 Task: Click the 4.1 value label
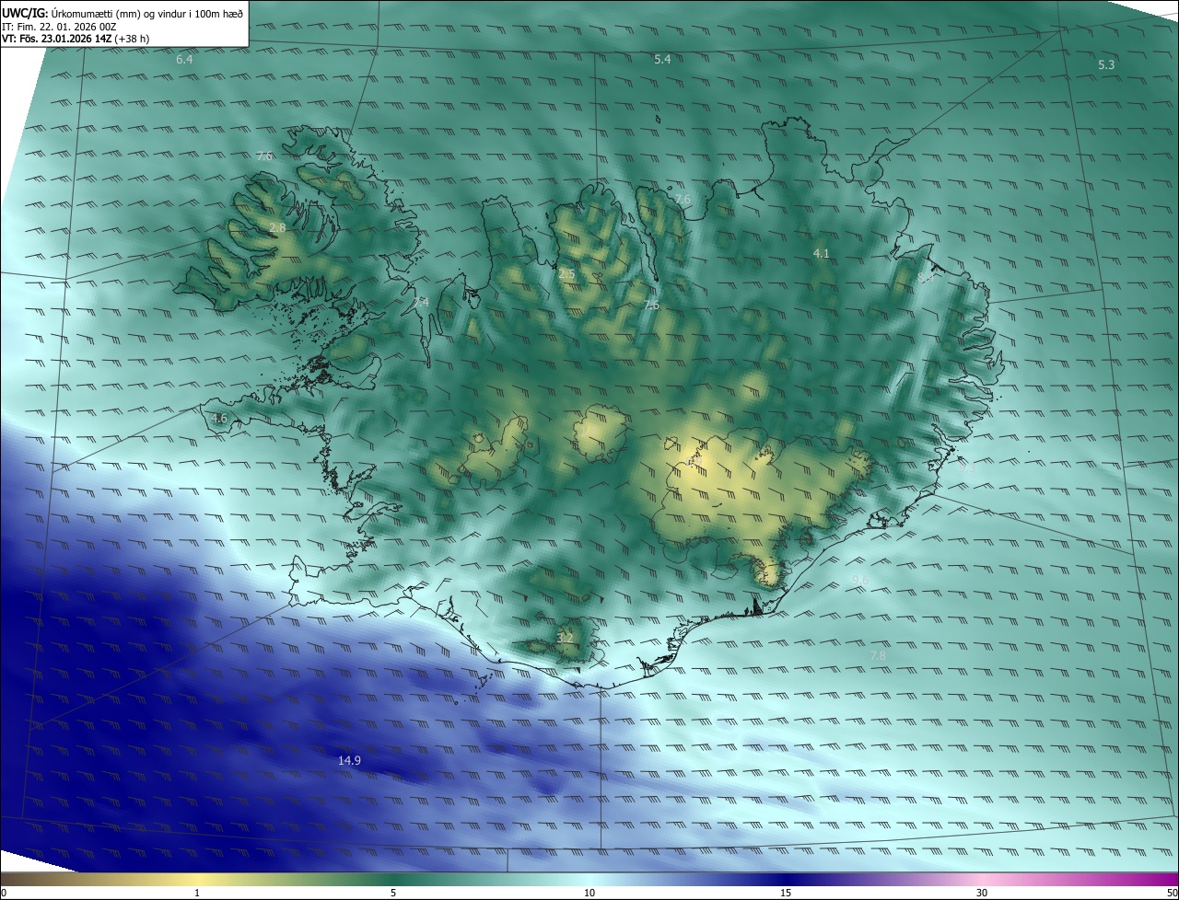click(822, 253)
